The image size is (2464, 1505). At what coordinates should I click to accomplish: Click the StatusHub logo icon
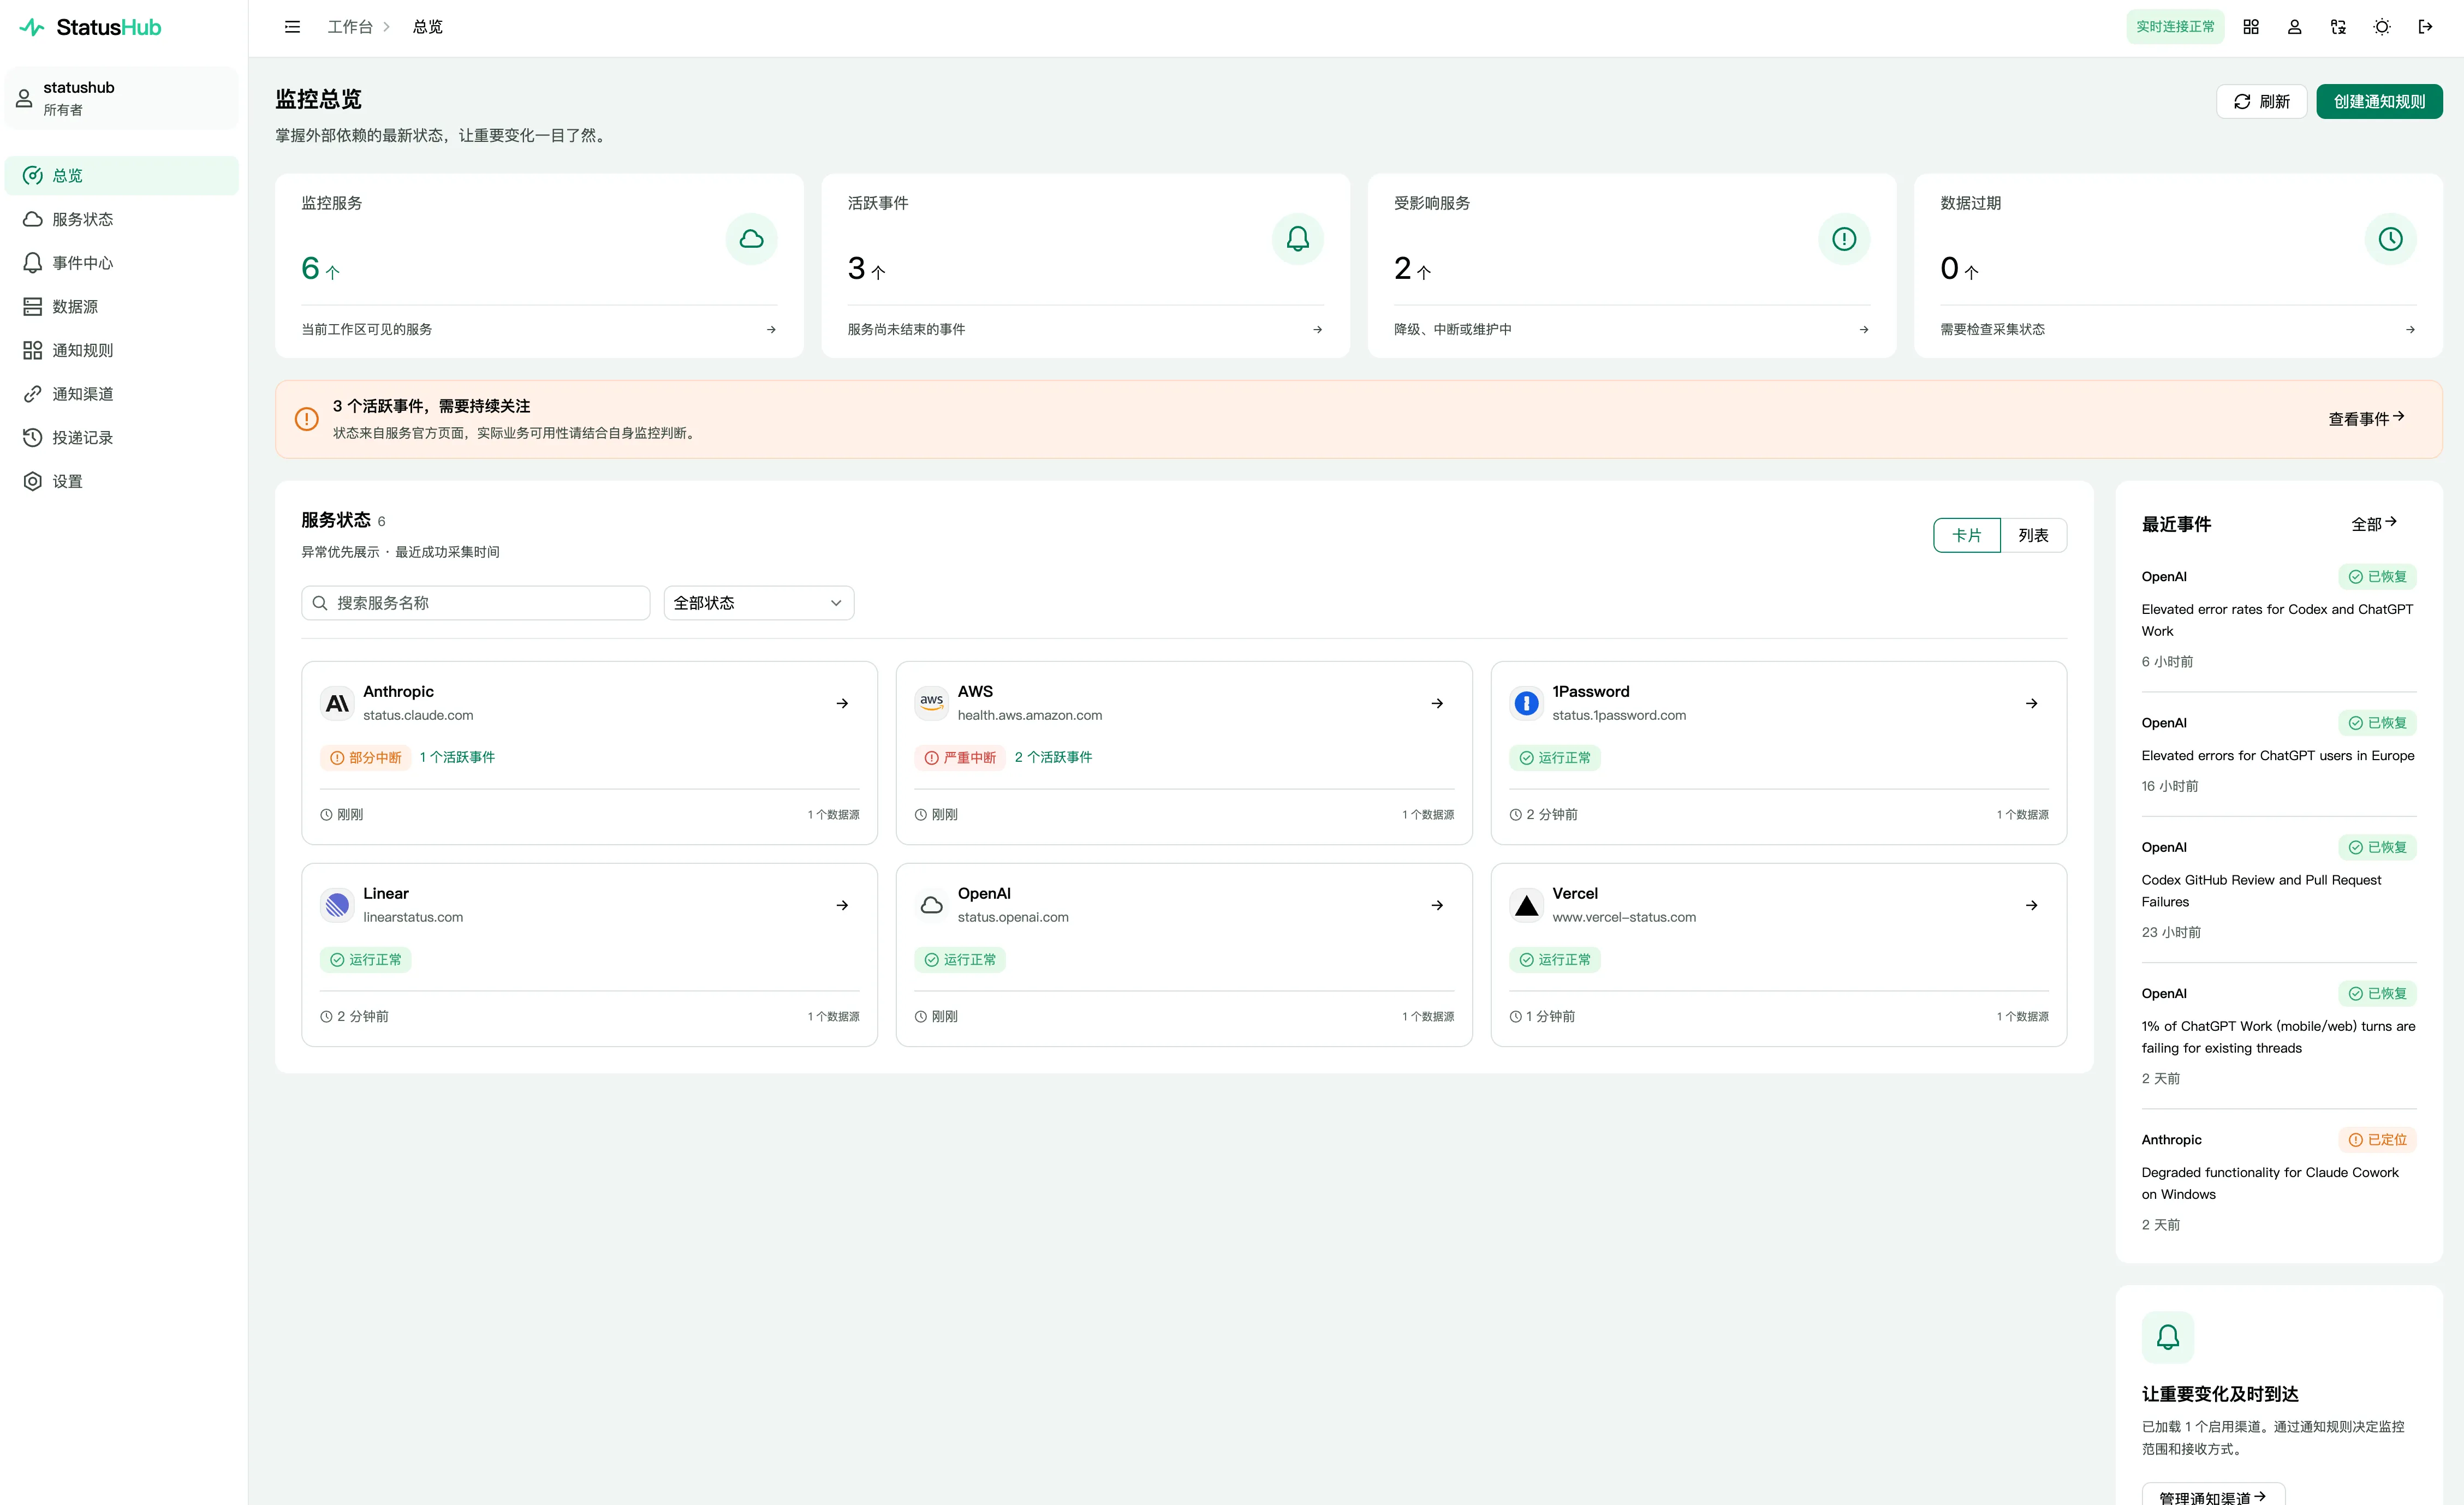point(32,27)
